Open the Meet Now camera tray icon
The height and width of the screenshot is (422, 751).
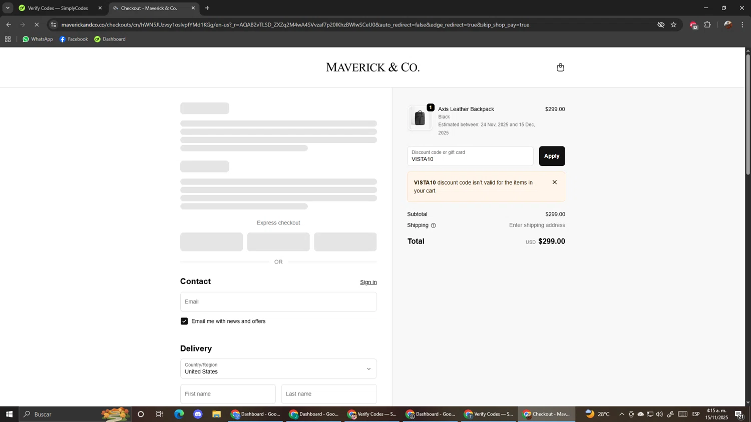(631, 414)
